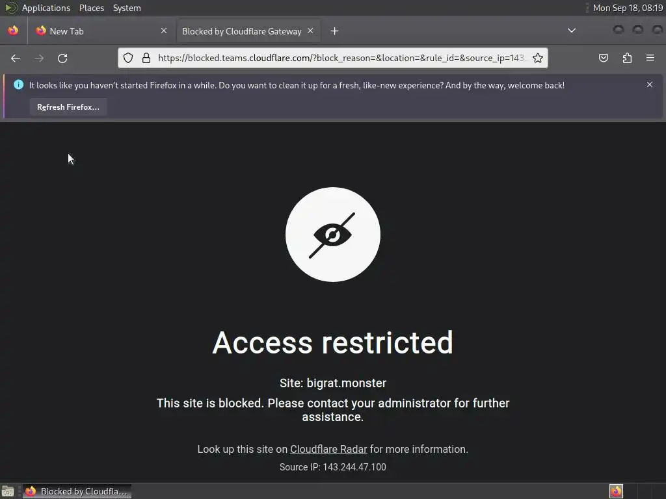Image resolution: width=666 pixels, height=499 pixels.
Task: Open a new tab with plus button
Action: pyautogui.click(x=335, y=31)
